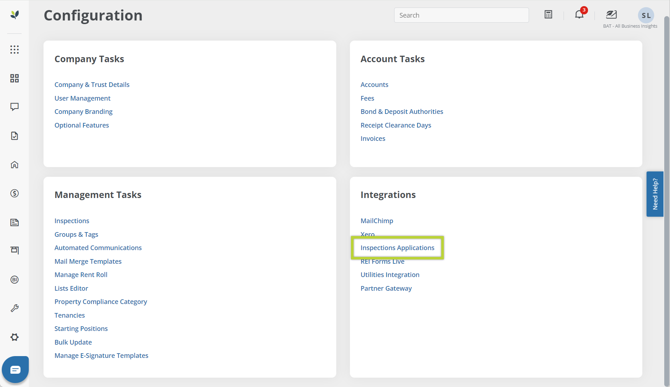Viewport: 670px width, 387px height.
Task: Open the live chat bubble button
Action: pyautogui.click(x=15, y=369)
